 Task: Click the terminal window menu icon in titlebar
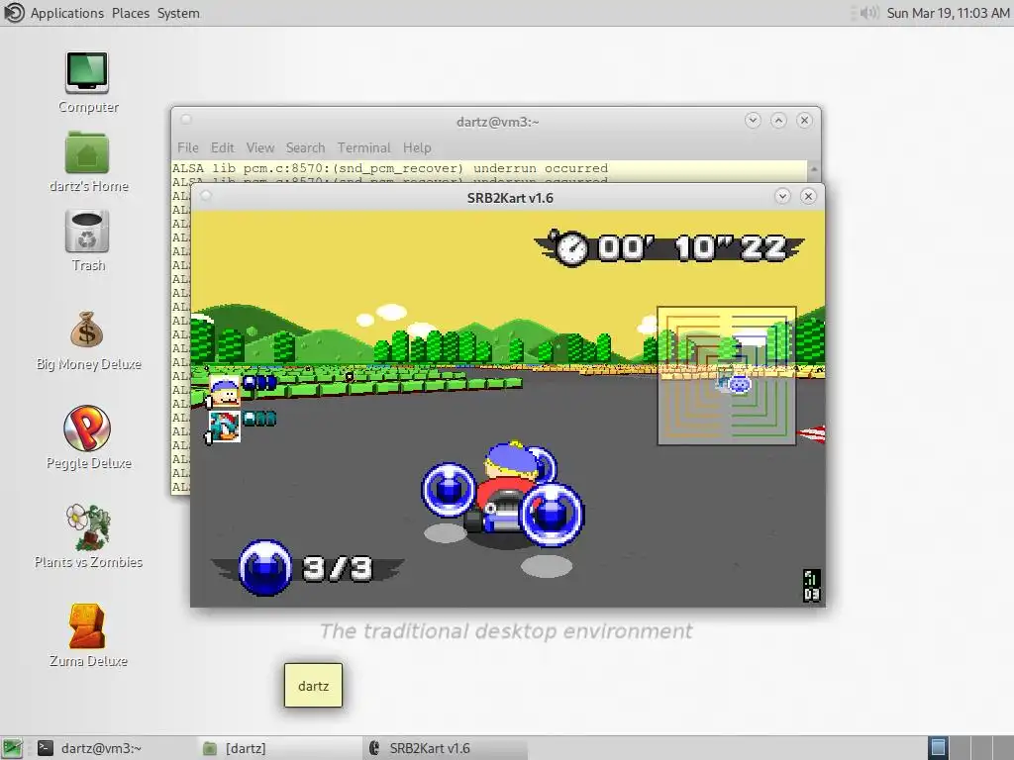[186, 120]
